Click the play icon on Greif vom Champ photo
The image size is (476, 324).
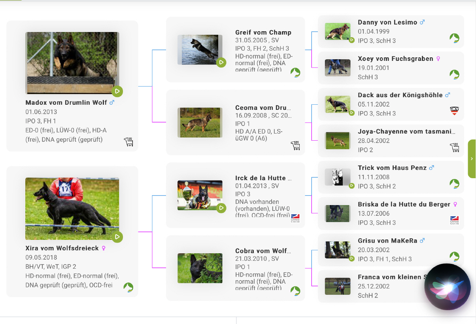221,62
